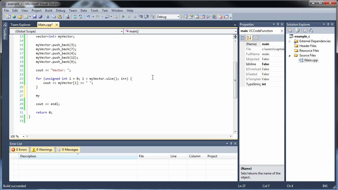Click the Solution Explorer properties icon

pos(290,31)
